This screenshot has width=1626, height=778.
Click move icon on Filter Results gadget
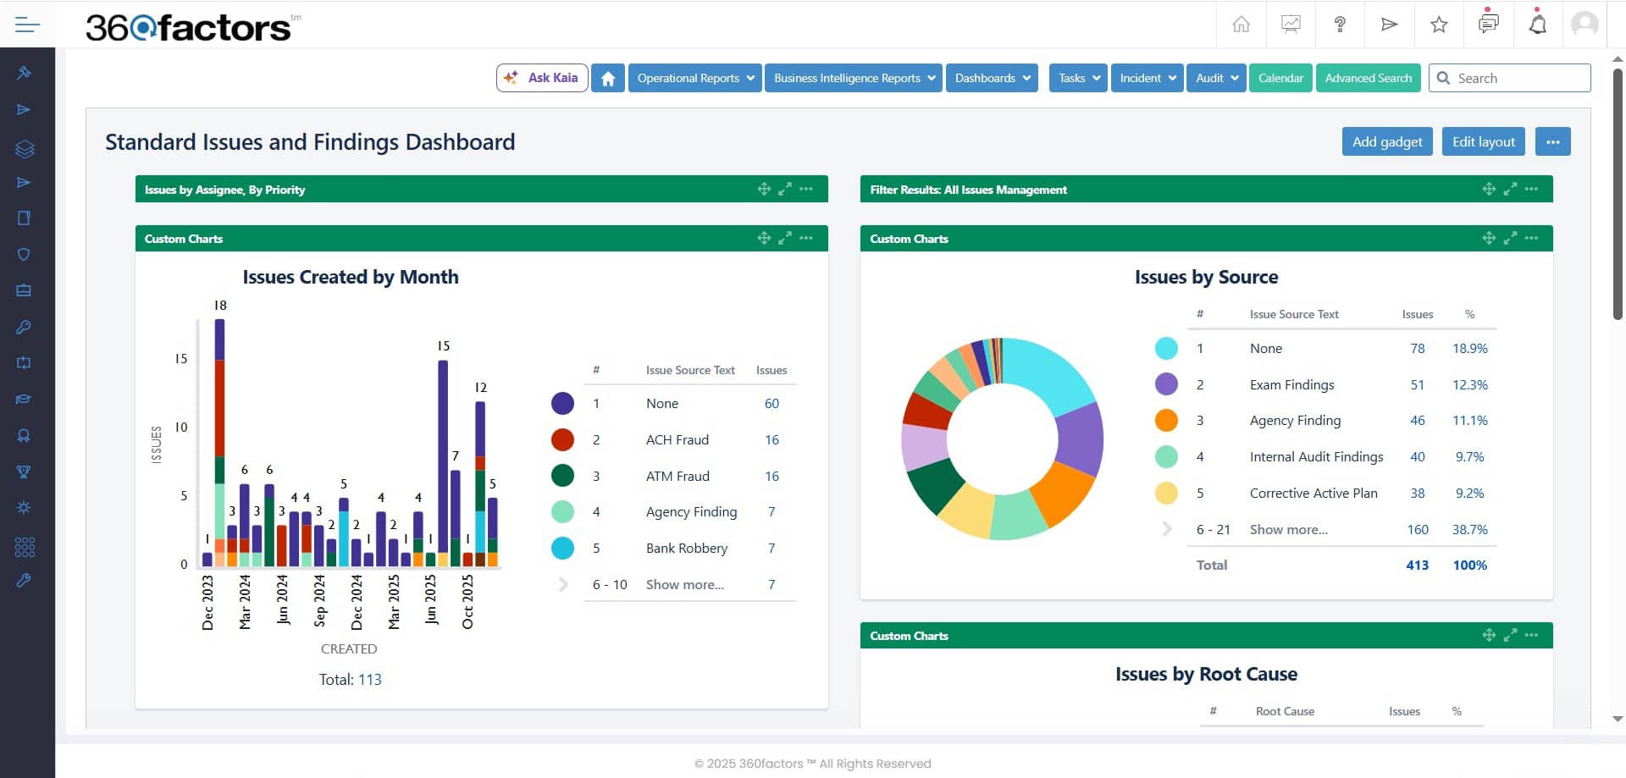click(x=1489, y=189)
